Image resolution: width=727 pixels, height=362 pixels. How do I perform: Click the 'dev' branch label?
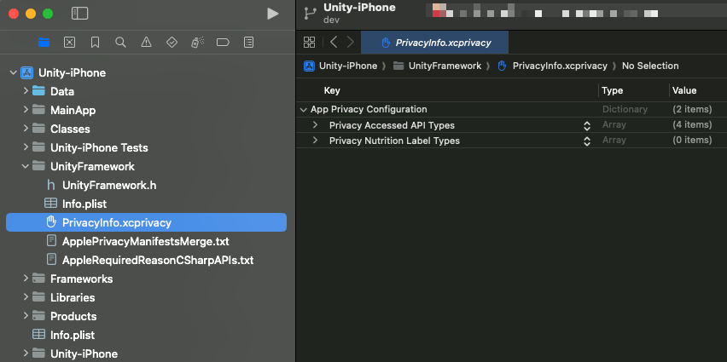(x=331, y=20)
